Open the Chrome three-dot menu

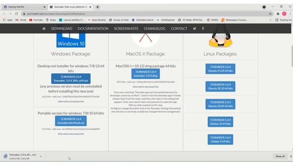290,14
